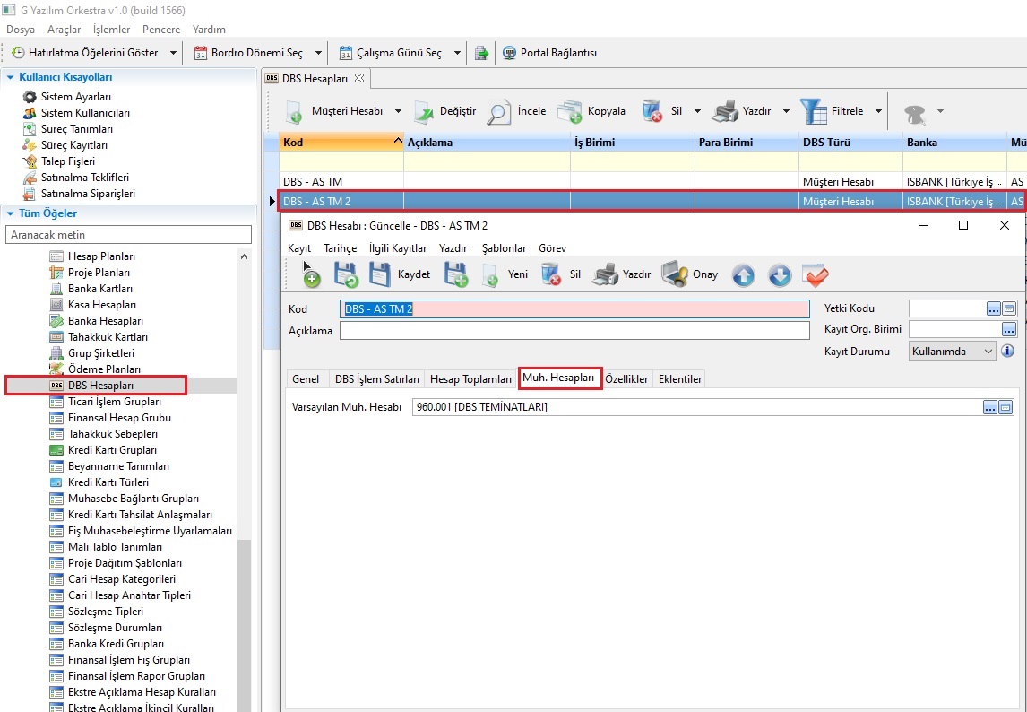Click the Açıklama text field
This screenshot has height=712, width=1027.
(x=574, y=331)
